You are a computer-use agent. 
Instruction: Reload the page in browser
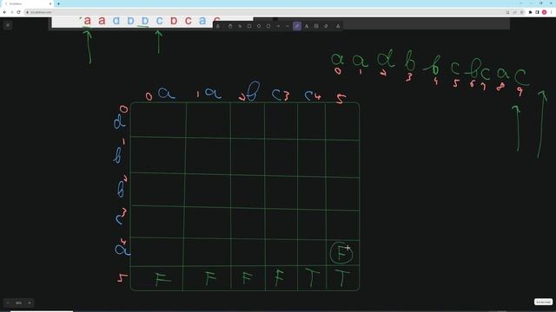tap(19, 12)
